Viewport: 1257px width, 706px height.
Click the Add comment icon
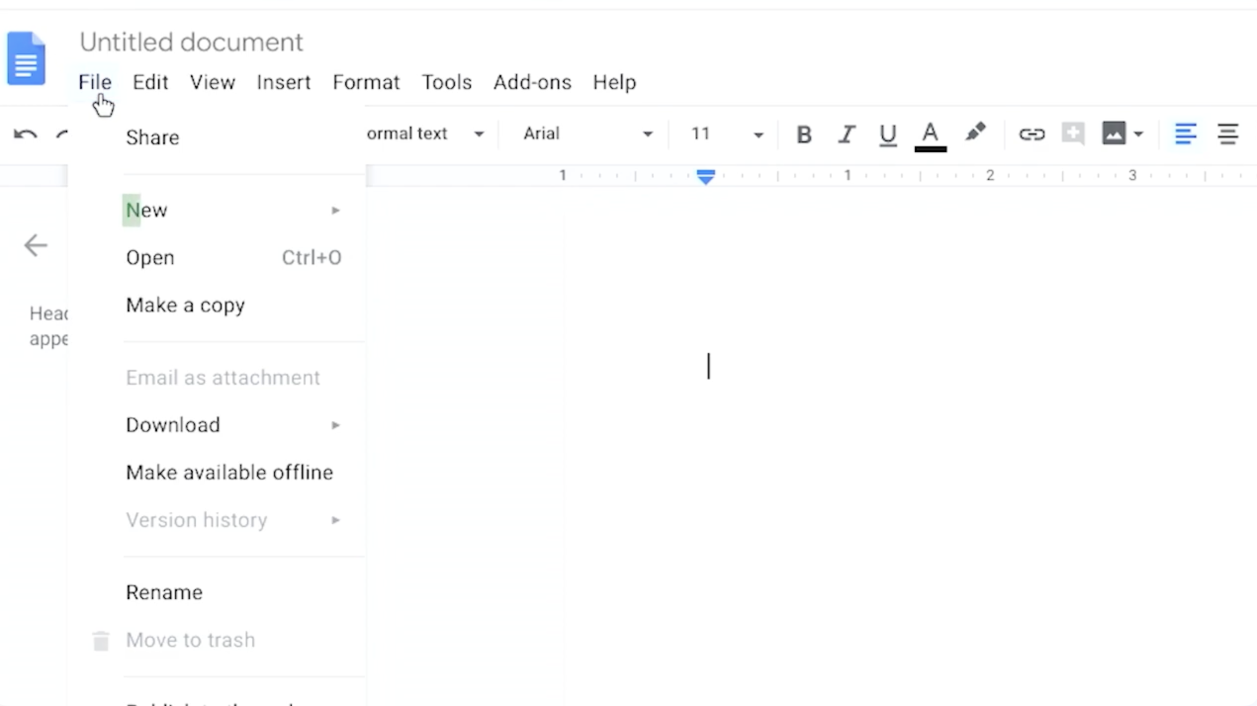coord(1073,133)
